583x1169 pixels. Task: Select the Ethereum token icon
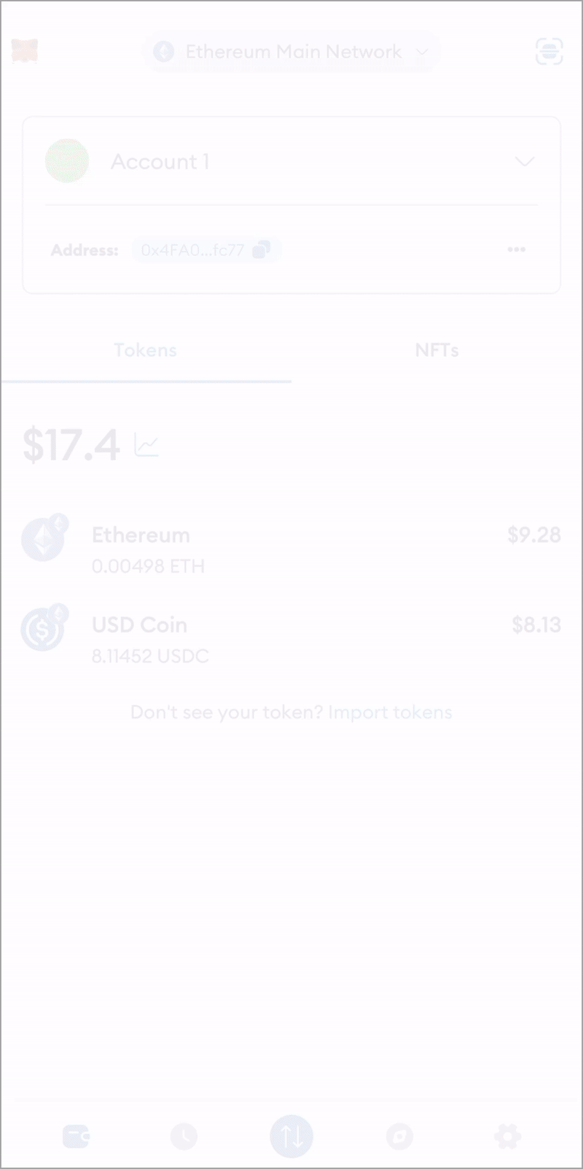click(44, 539)
